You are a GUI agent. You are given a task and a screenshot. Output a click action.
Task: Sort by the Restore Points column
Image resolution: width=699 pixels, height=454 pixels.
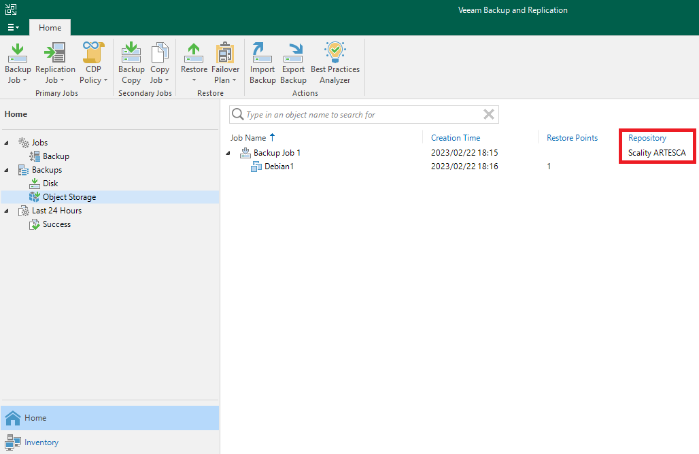[x=572, y=138]
